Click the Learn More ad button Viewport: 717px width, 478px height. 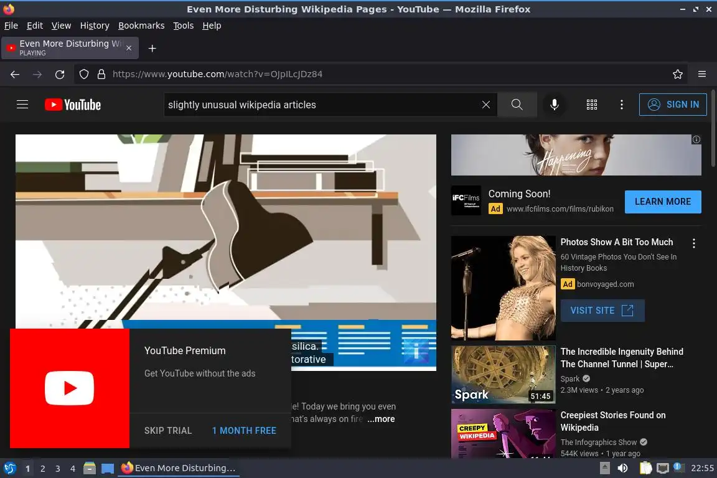(663, 202)
